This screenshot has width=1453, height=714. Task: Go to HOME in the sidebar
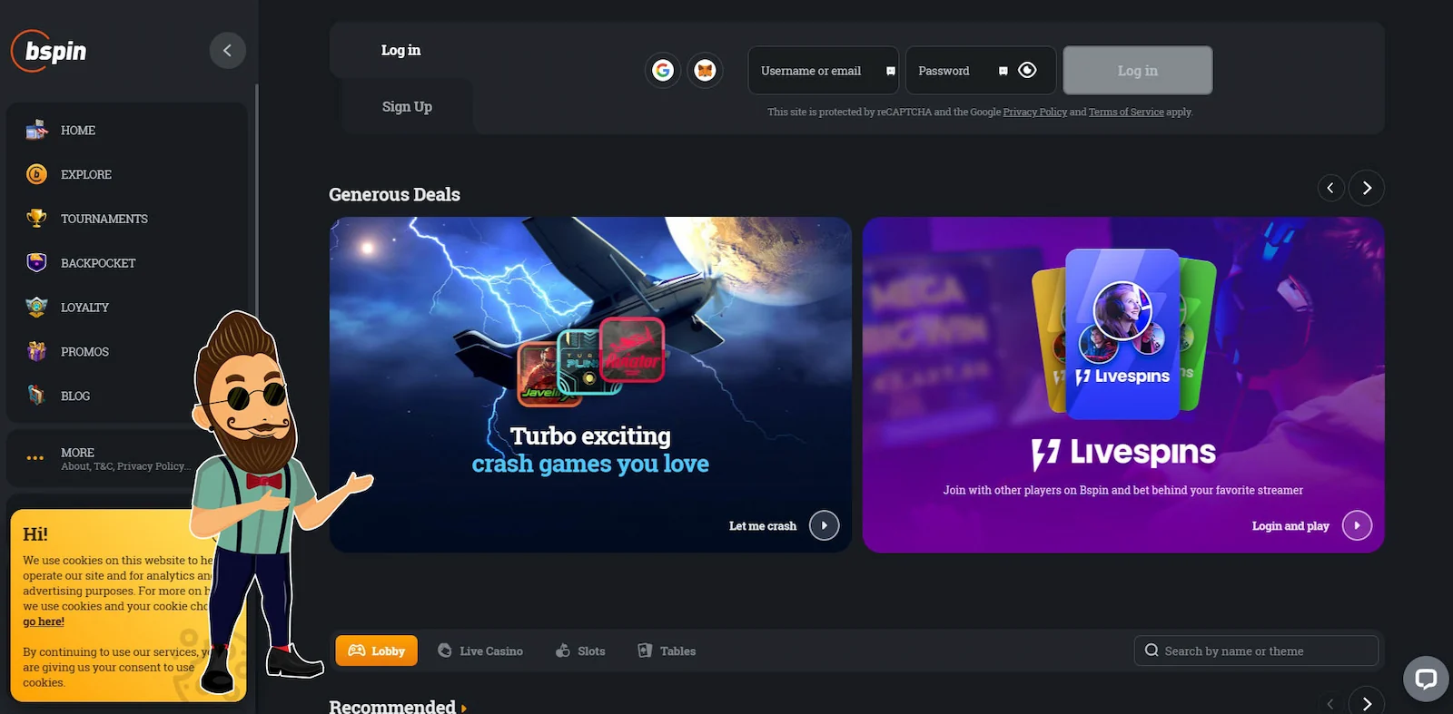tap(78, 131)
